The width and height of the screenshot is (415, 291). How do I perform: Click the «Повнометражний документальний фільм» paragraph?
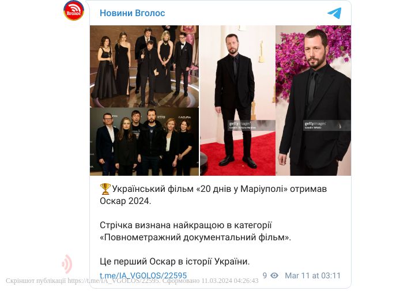195,231
